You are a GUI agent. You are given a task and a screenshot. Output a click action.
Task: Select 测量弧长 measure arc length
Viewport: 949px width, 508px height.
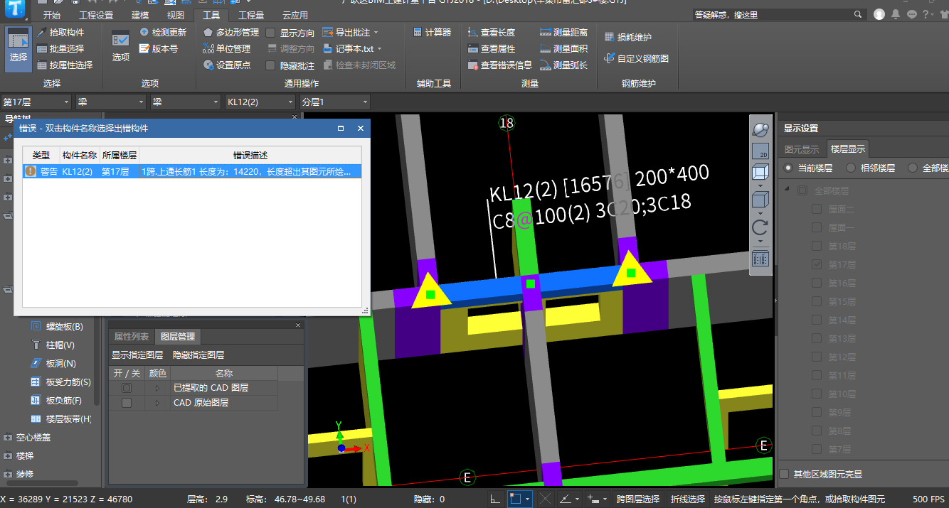563,65
